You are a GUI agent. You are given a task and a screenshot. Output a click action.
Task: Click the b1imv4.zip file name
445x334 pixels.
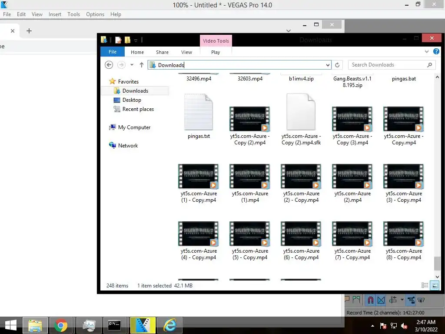click(x=301, y=79)
